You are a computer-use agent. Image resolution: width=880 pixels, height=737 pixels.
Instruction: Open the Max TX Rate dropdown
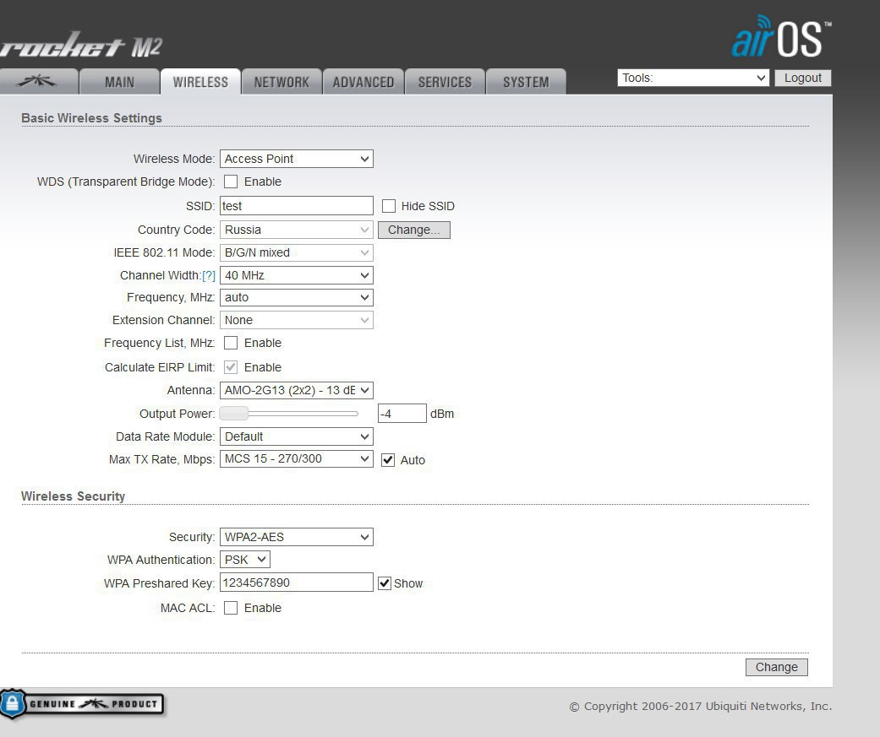(x=297, y=459)
